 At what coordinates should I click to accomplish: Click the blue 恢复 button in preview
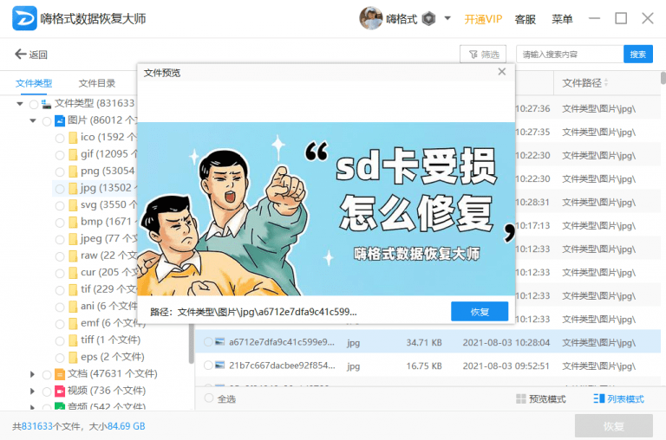click(480, 312)
